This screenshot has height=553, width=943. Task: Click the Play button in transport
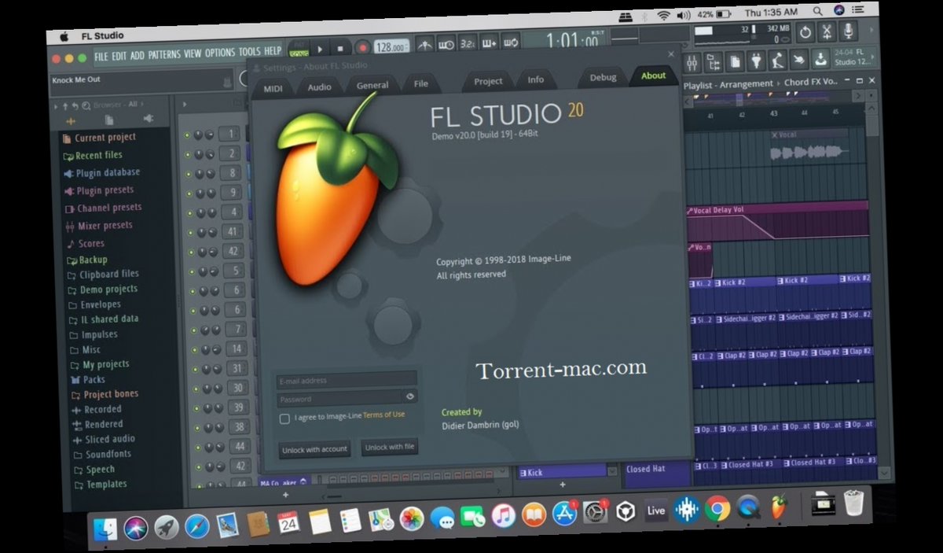(x=320, y=49)
